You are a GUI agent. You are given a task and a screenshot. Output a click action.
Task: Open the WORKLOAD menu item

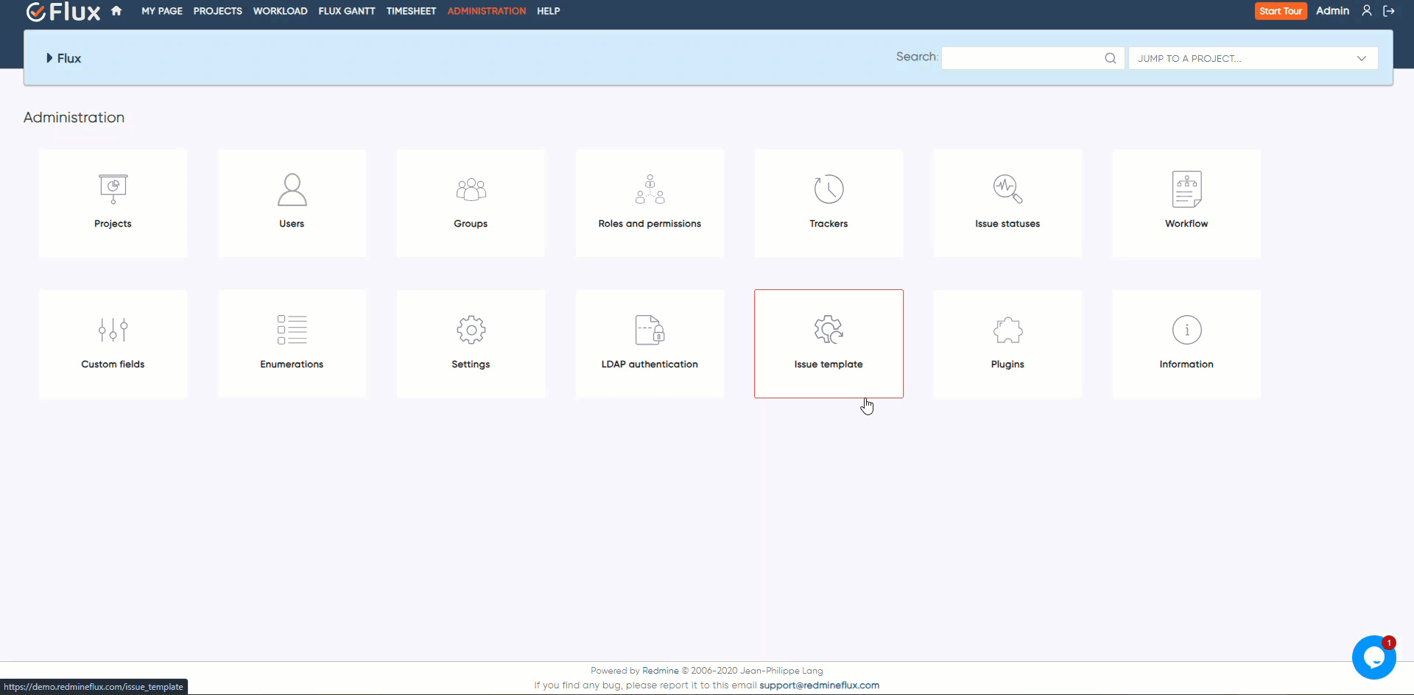coord(280,11)
